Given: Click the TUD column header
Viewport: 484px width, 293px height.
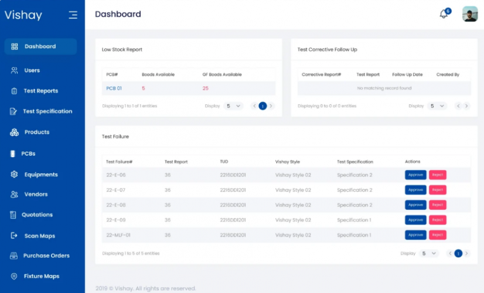Looking at the screenshot, I should (x=224, y=162).
